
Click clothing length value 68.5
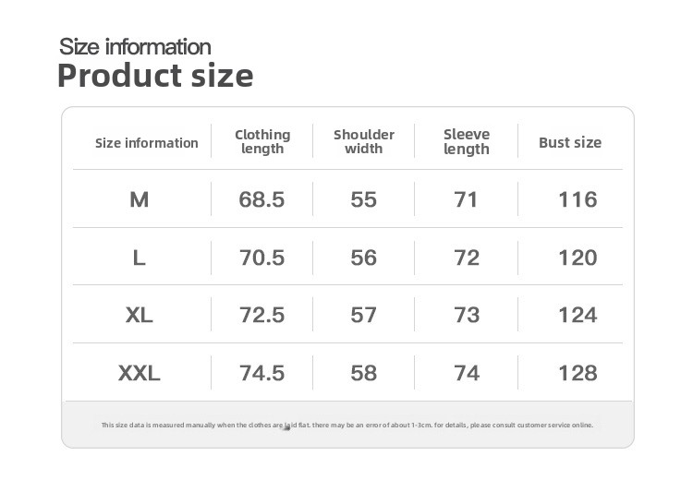click(262, 199)
